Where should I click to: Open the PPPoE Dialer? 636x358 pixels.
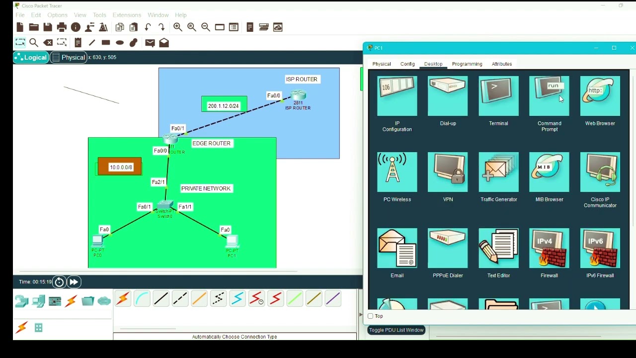pos(448,248)
